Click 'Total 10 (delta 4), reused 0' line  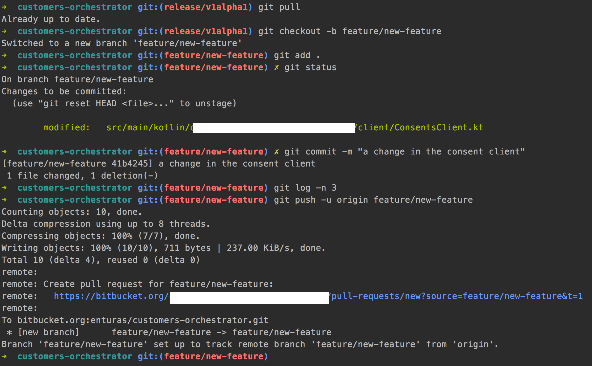101,260
